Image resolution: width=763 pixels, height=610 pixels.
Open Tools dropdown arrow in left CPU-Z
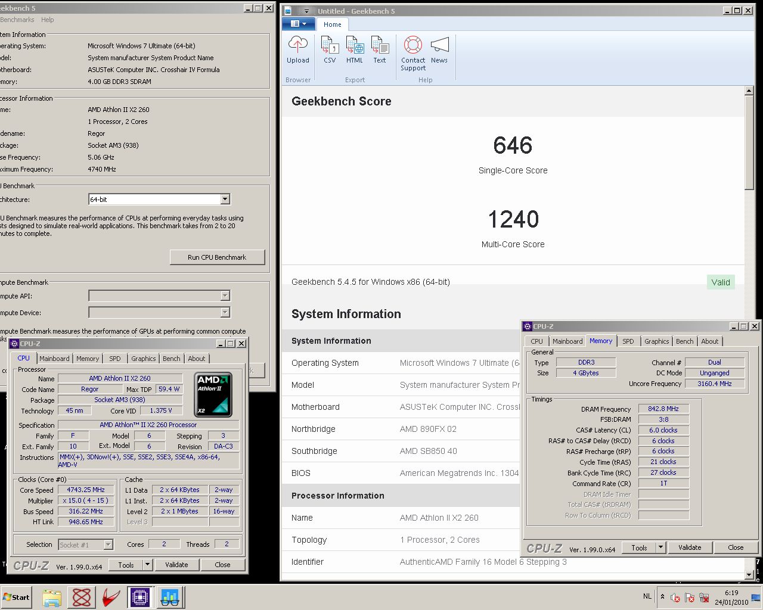click(x=148, y=565)
